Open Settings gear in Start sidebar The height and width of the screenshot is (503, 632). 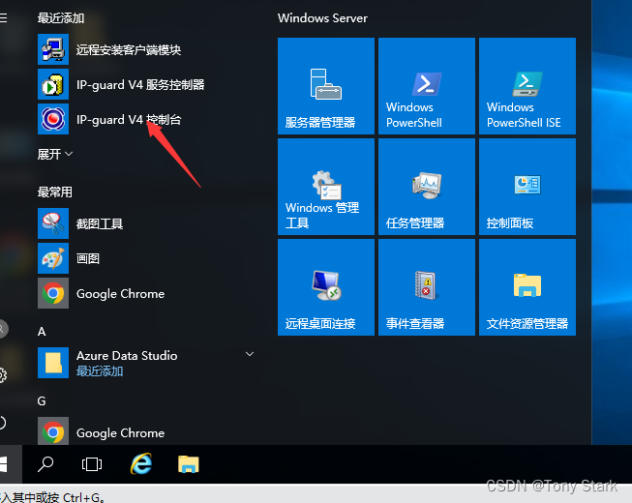coord(2,375)
